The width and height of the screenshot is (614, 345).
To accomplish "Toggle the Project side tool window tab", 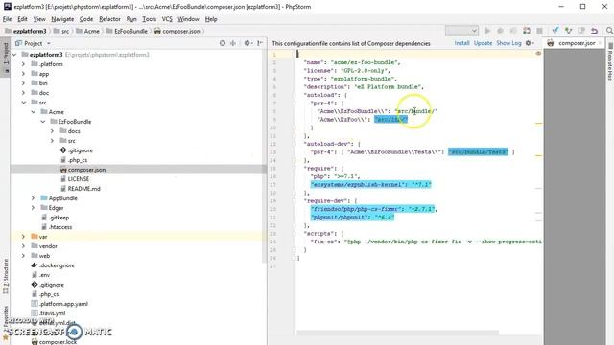I will coord(5,57).
